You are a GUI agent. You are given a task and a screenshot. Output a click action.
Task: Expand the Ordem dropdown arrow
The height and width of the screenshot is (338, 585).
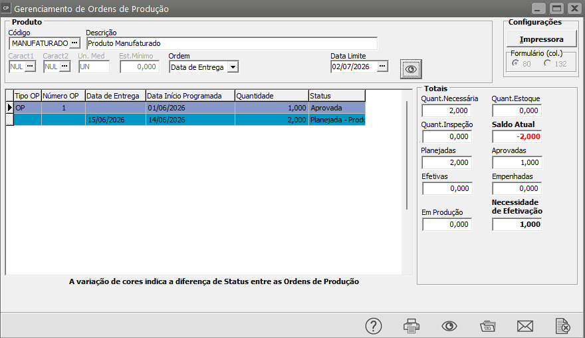tap(233, 67)
